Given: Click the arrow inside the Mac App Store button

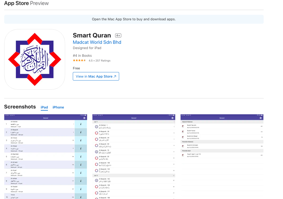Looking at the screenshot, I should [115, 76].
